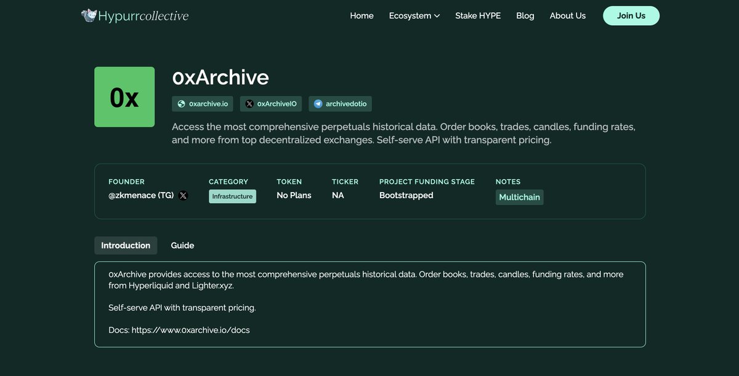Switch to the Introduction tab
The image size is (739, 376).
(x=126, y=246)
